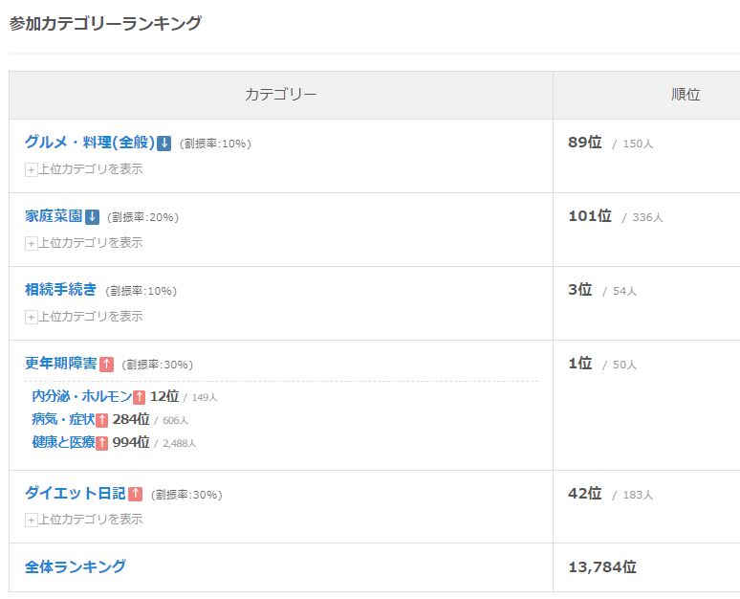Click up arrow icon beside 健康と医療

(102, 443)
